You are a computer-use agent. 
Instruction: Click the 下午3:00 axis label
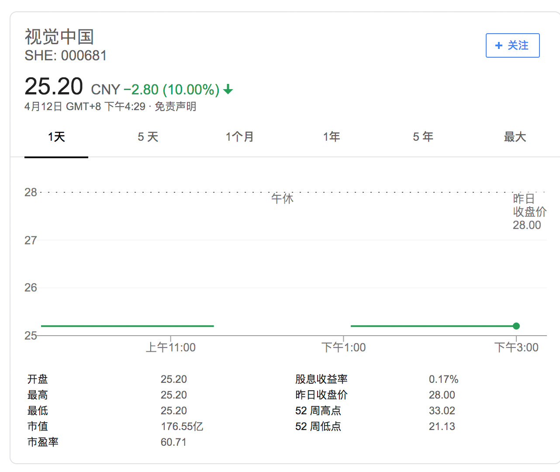point(516,347)
